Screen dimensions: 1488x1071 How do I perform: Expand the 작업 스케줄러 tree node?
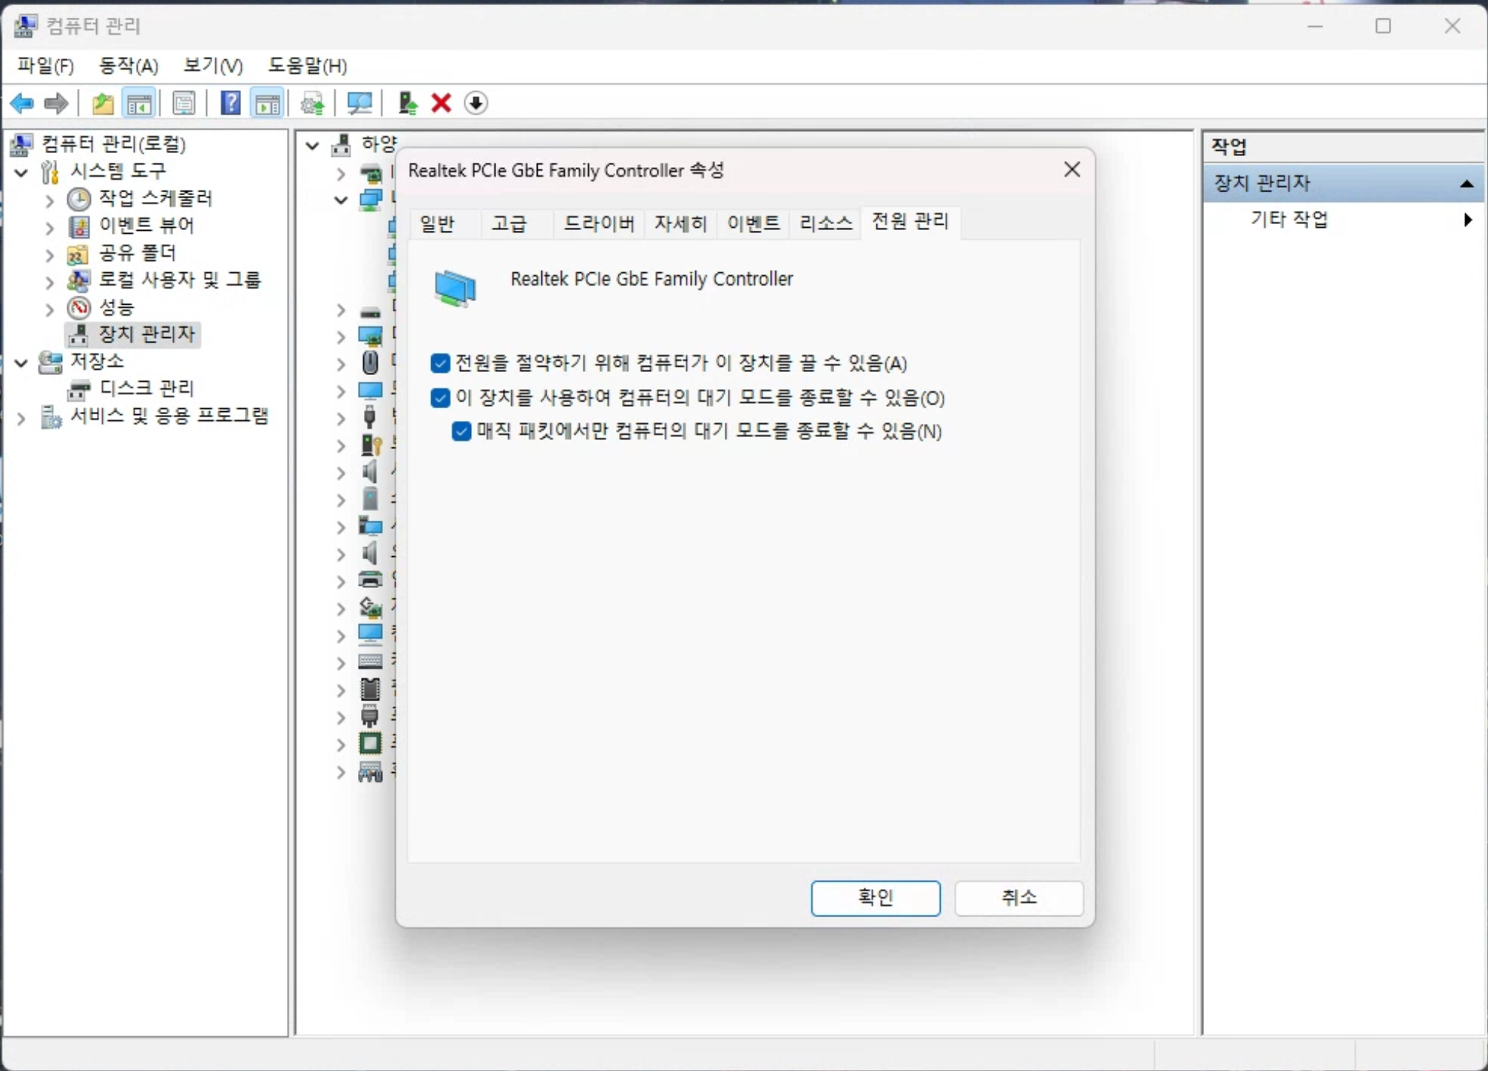49,199
